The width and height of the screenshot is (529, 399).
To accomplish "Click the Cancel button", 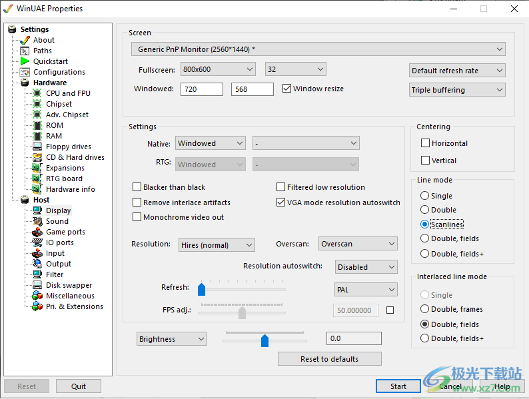I will coord(450,386).
